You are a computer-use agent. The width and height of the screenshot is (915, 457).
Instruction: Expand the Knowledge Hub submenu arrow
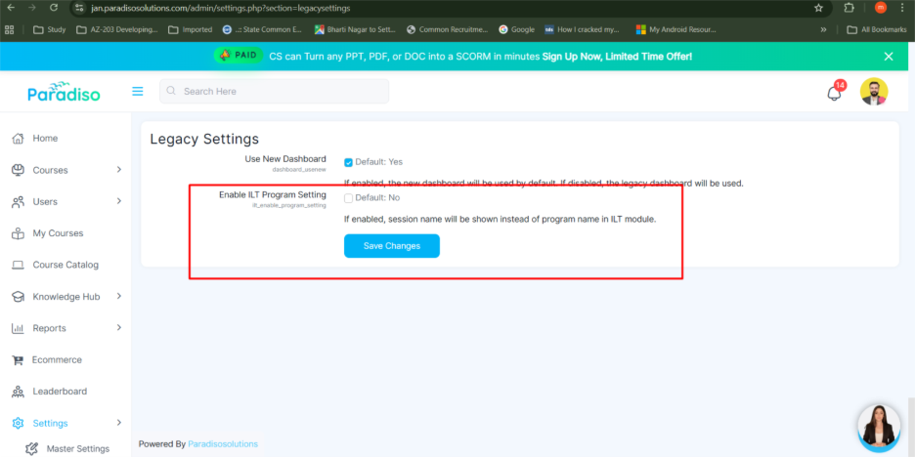[x=119, y=296]
